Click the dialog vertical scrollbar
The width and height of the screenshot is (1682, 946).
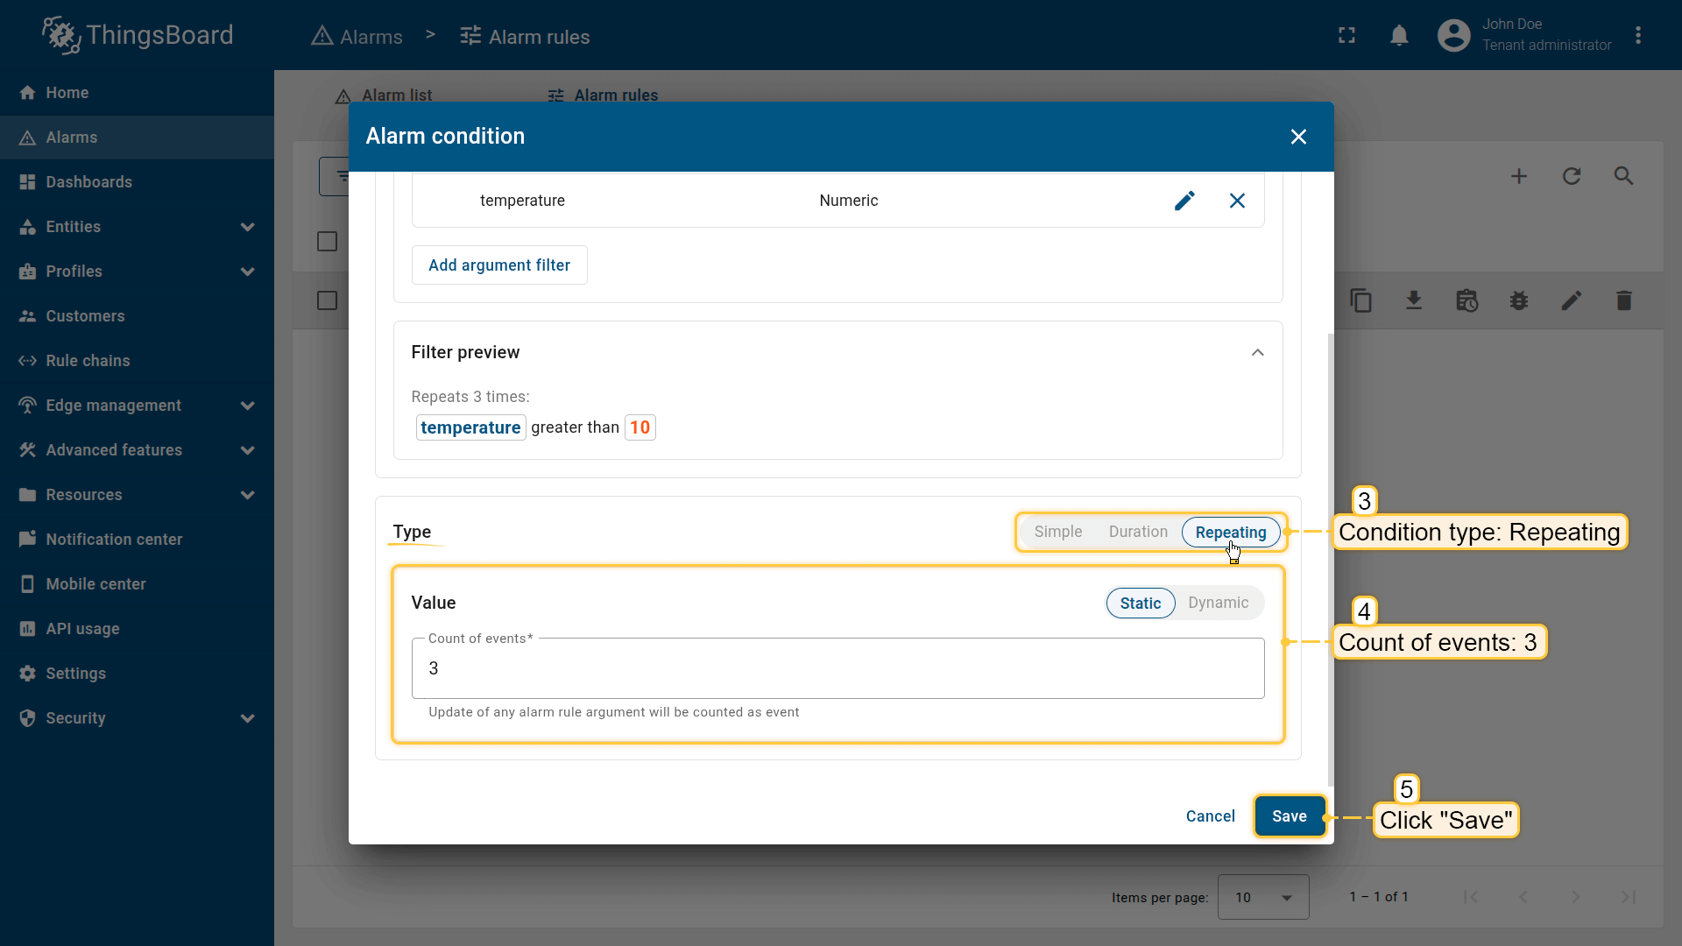(1330, 561)
